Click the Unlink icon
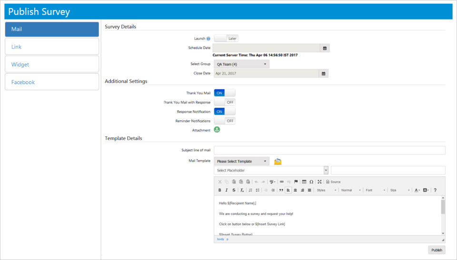The image size is (457, 260). (289, 182)
